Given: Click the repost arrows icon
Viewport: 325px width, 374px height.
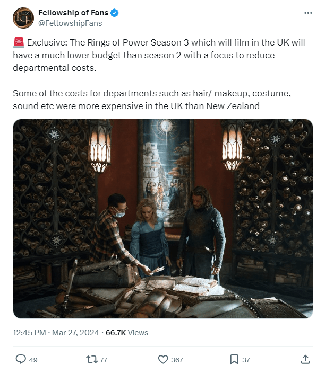Looking at the screenshot, I should coord(91,359).
